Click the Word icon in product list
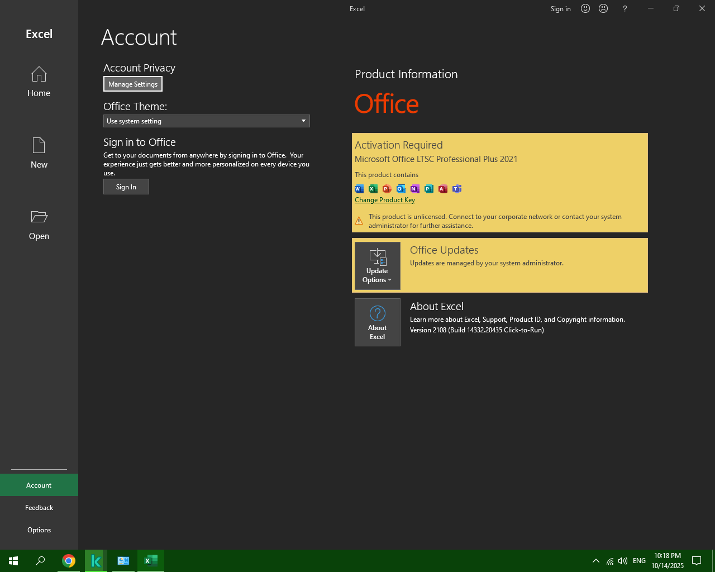The image size is (715, 572). (359, 189)
